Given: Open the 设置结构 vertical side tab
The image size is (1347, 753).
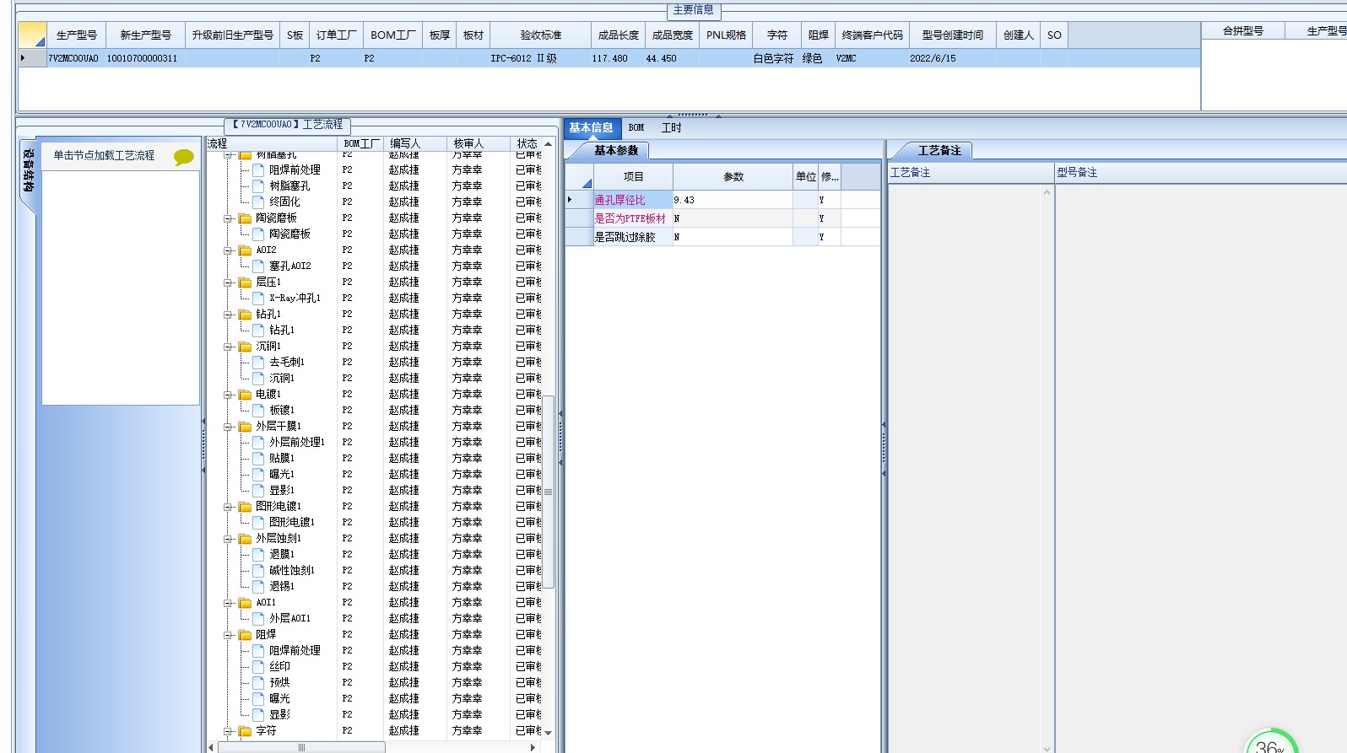Looking at the screenshot, I should pyautogui.click(x=28, y=171).
